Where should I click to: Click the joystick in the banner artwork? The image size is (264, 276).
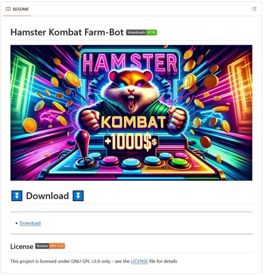(x=83, y=148)
